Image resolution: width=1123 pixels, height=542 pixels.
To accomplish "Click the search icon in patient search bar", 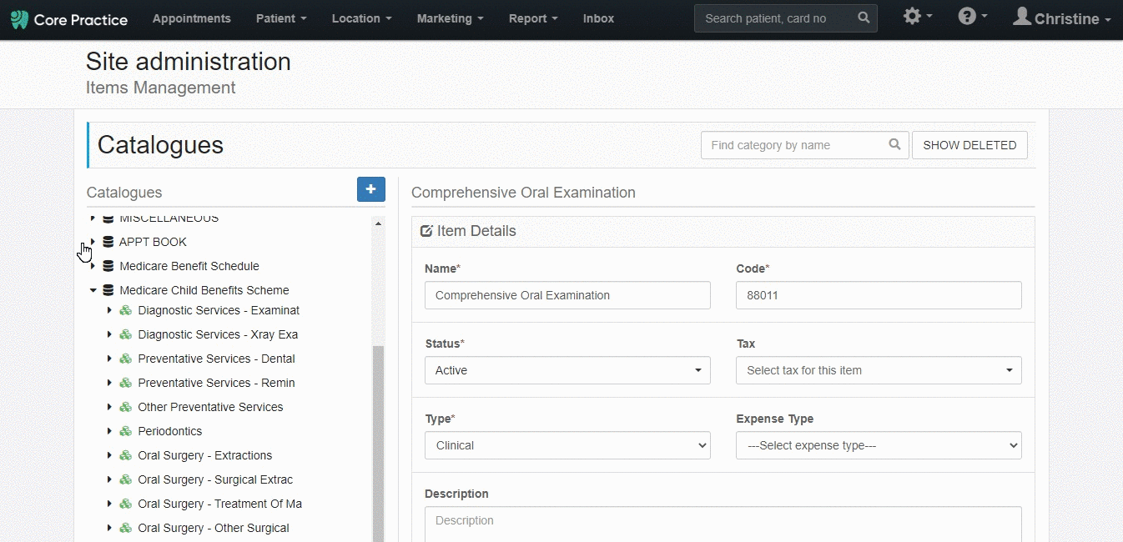I will [864, 18].
